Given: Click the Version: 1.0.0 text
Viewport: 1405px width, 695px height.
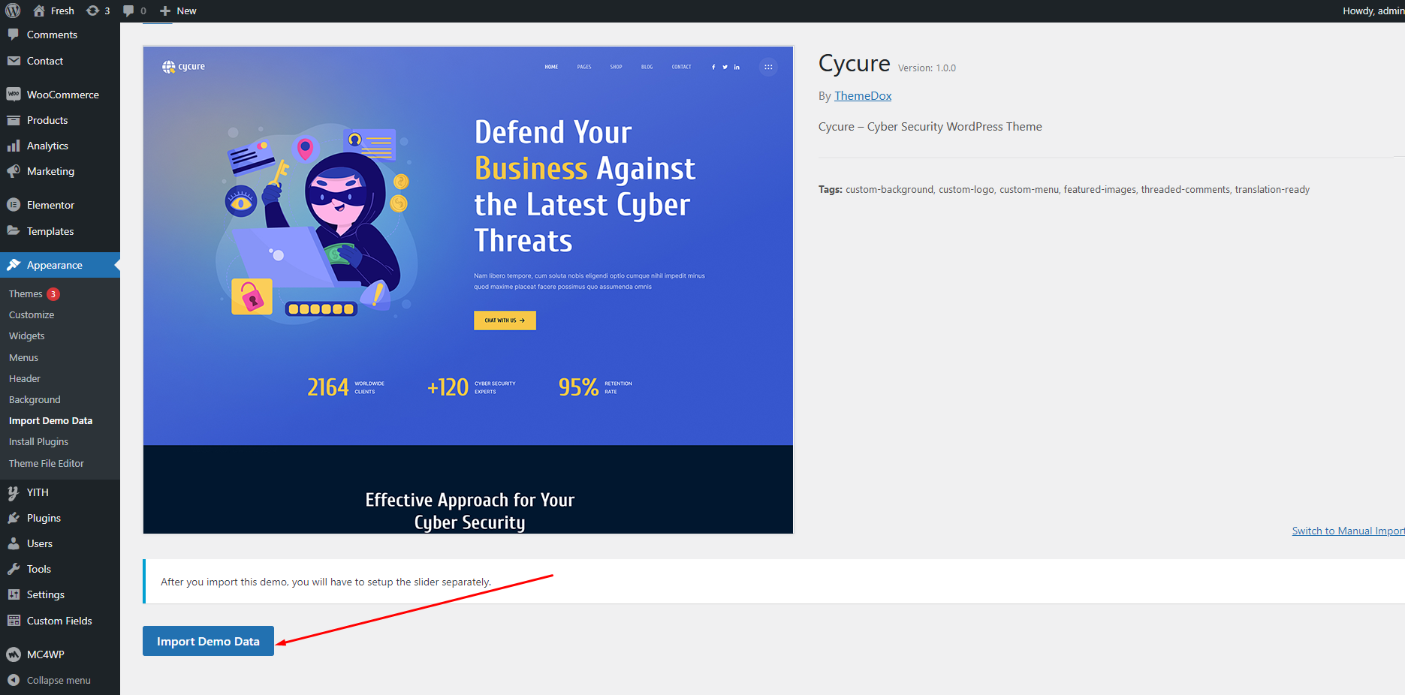Looking at the screenshot, I should (927, 68).
